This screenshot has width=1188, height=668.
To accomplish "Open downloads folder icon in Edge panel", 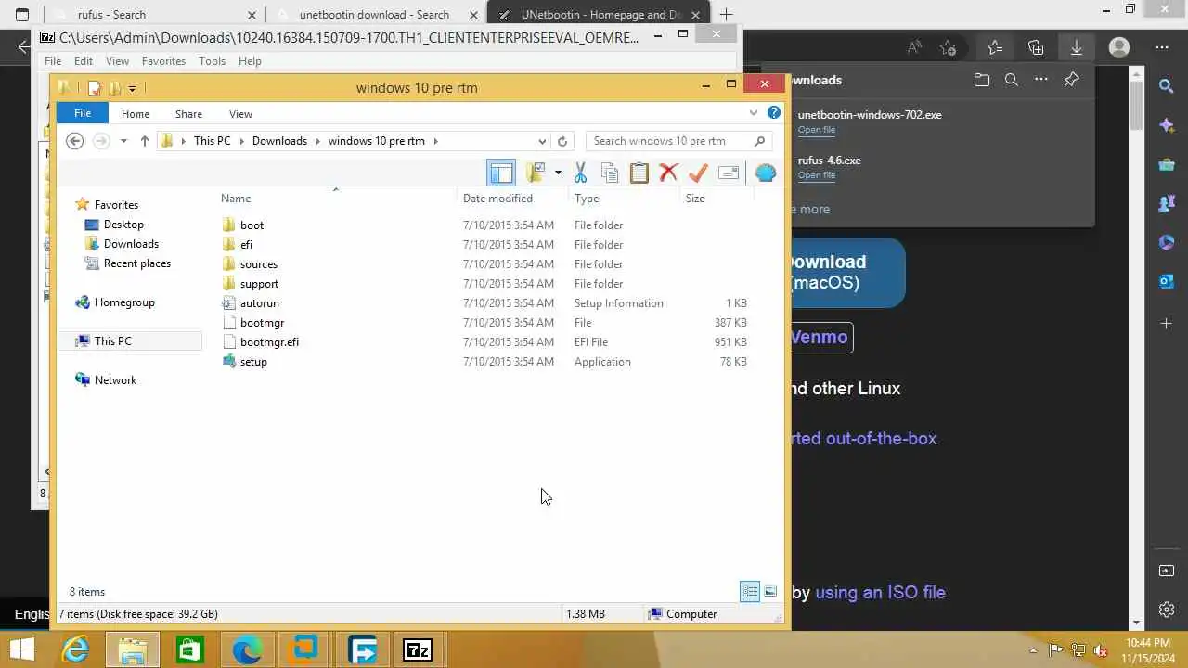I will click(x=982, y=80).
